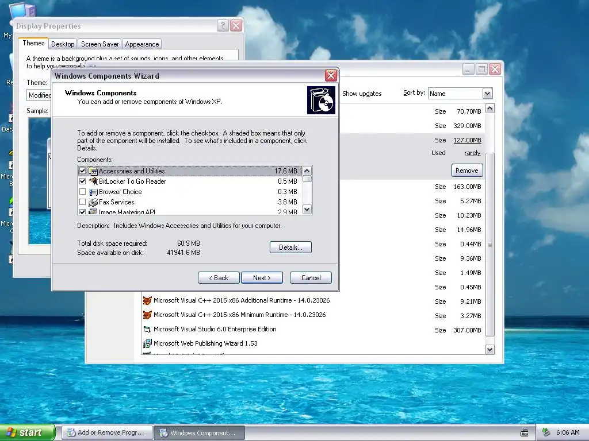
Task: Click the BitLocker To Go Reader icon
Action: pos(93,181)
